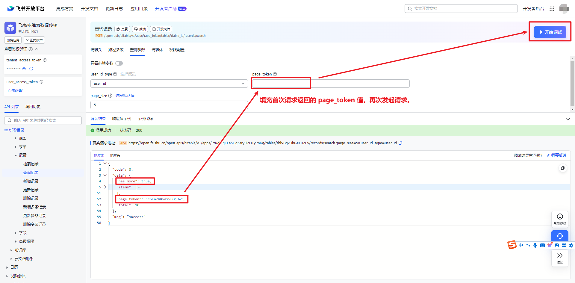Open 开发文档 button beside 查询记录
The width and height of the screenshot is (575, 283).
(161, 29)
